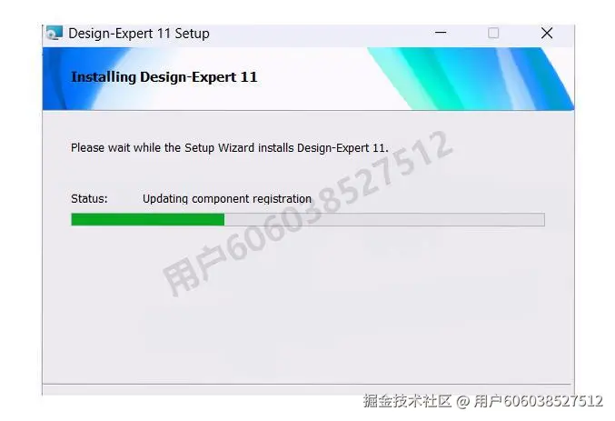Click the 'Status:' label

(x=89, y=199)
